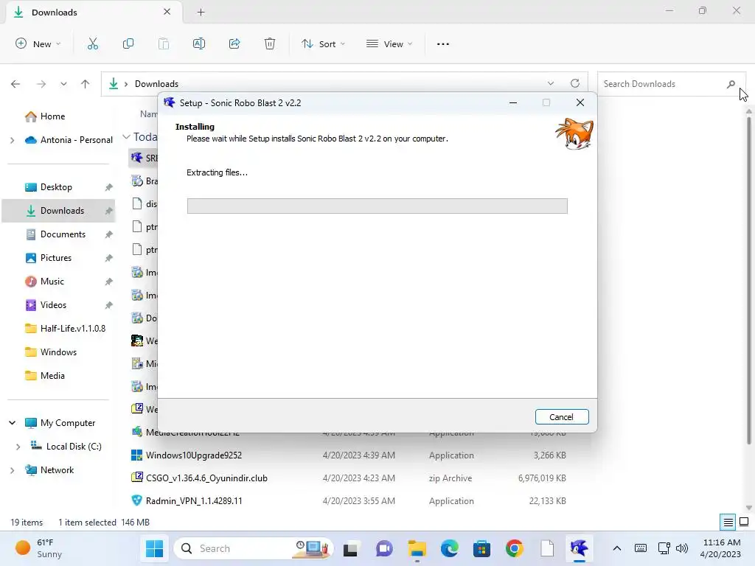This screenshot has width=755, height=566.
Task: Click the Rename icon in toolbar
Action: (x=199, y=43)
